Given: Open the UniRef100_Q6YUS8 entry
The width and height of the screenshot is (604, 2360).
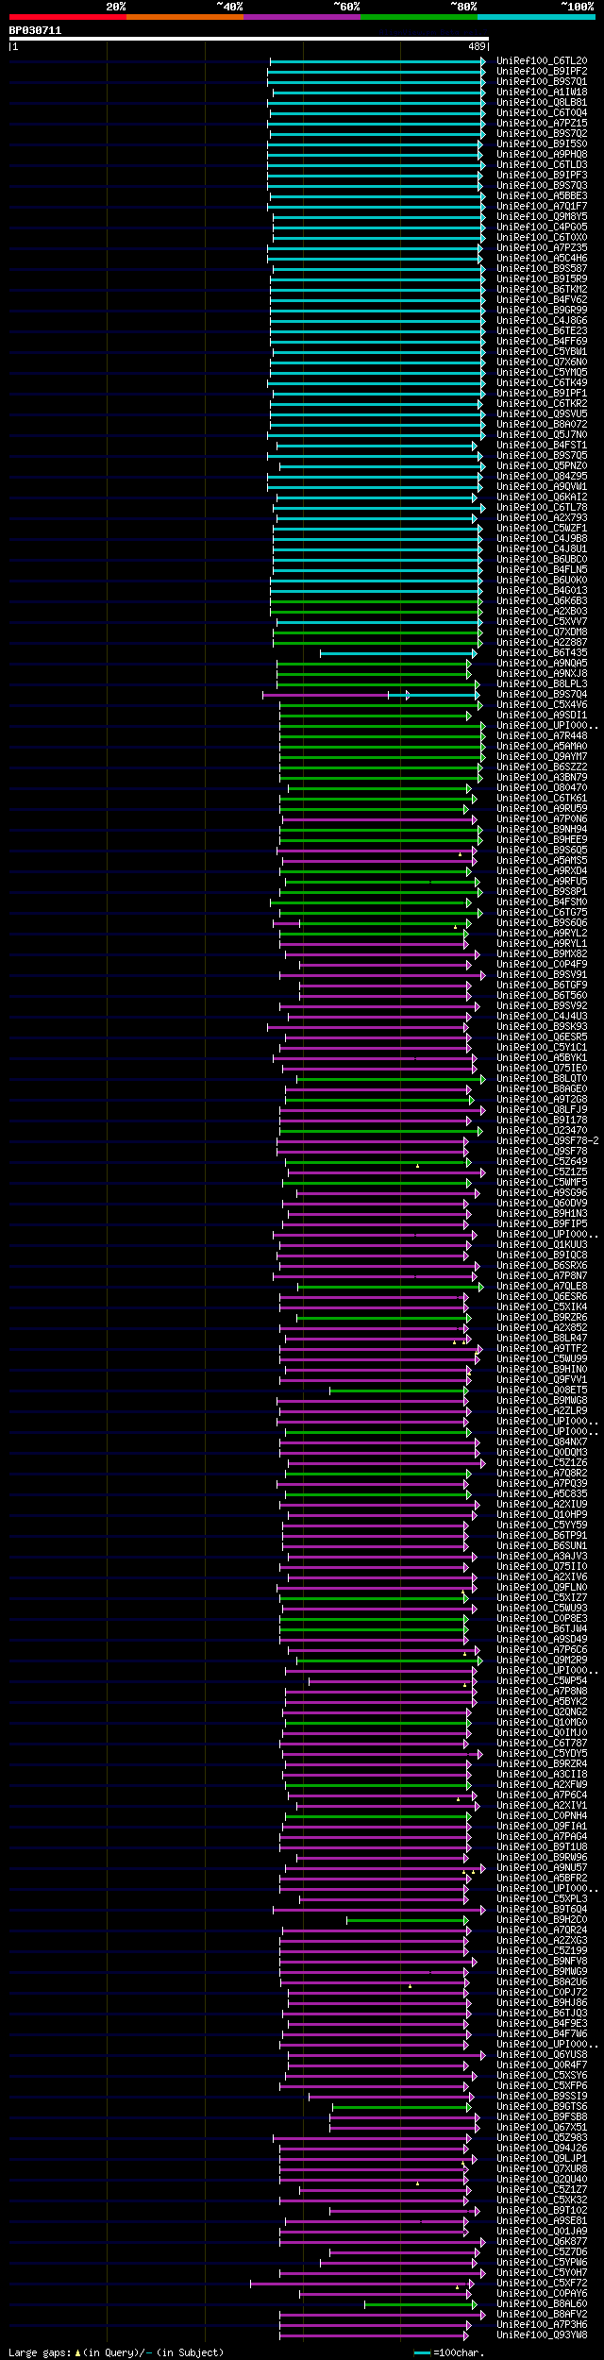Looking at the screenshot, I should point(542,2055).
